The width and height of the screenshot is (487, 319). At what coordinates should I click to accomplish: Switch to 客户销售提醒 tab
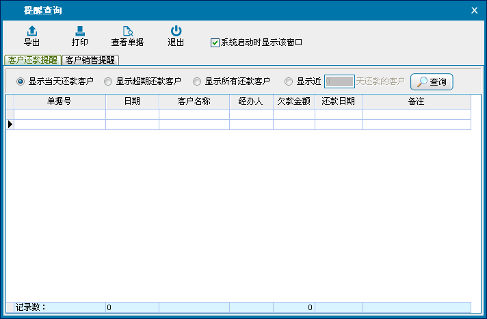click(90, 60)
